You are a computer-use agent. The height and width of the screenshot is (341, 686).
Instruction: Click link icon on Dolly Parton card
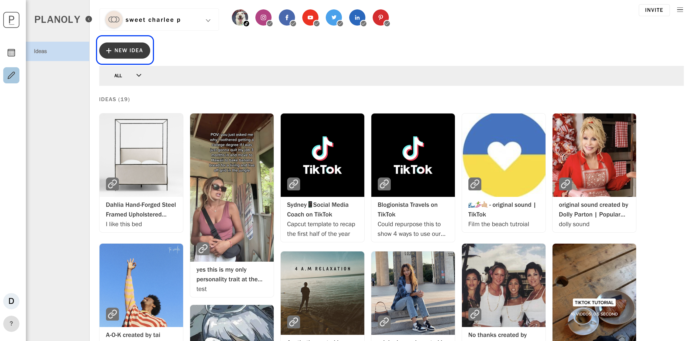[565, 184]
